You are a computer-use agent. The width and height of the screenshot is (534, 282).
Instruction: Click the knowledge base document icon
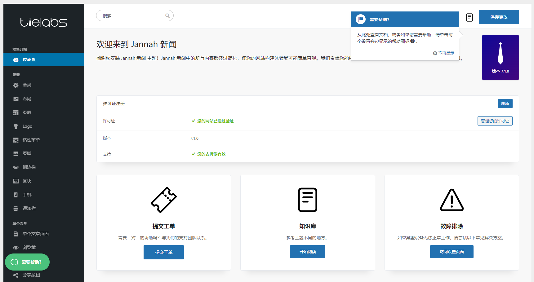[308, 200]
